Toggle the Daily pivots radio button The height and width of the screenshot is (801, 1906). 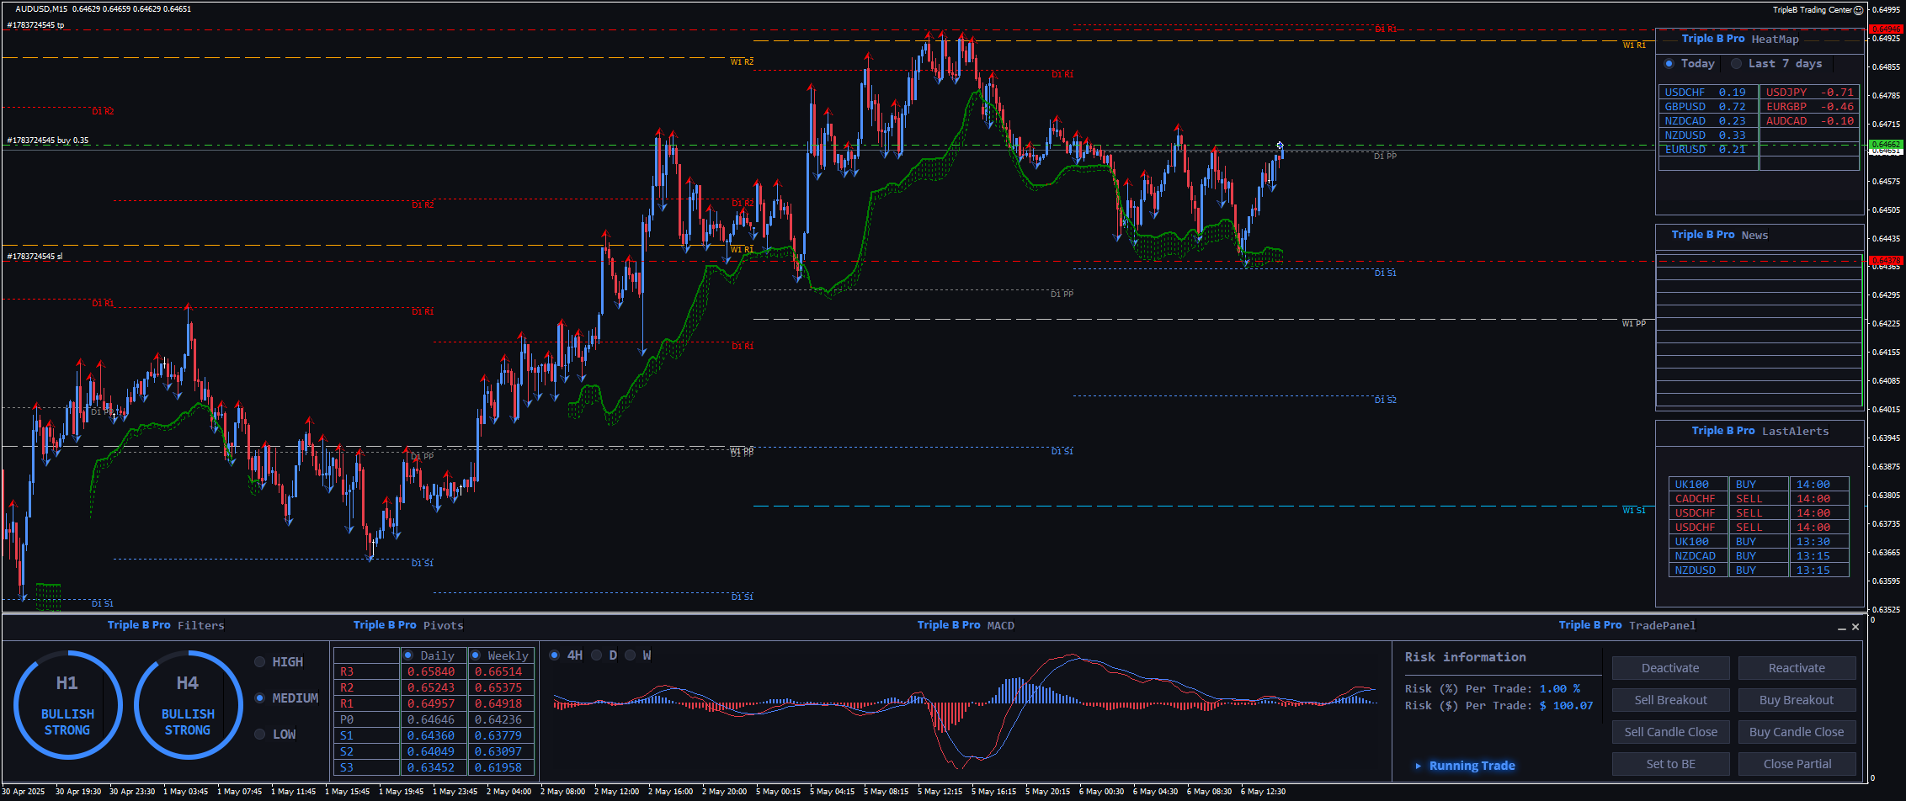(408, 655)
